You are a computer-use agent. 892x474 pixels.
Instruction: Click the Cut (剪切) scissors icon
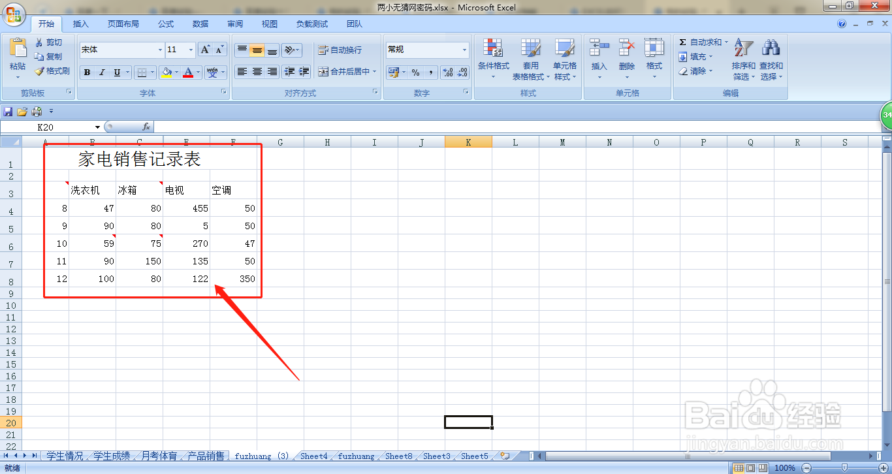[x=39, y=42]
